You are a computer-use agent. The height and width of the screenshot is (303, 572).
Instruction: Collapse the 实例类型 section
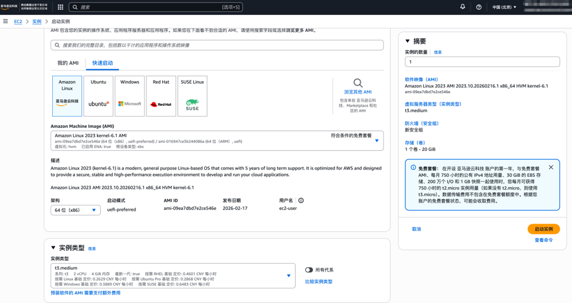point(53,248)
